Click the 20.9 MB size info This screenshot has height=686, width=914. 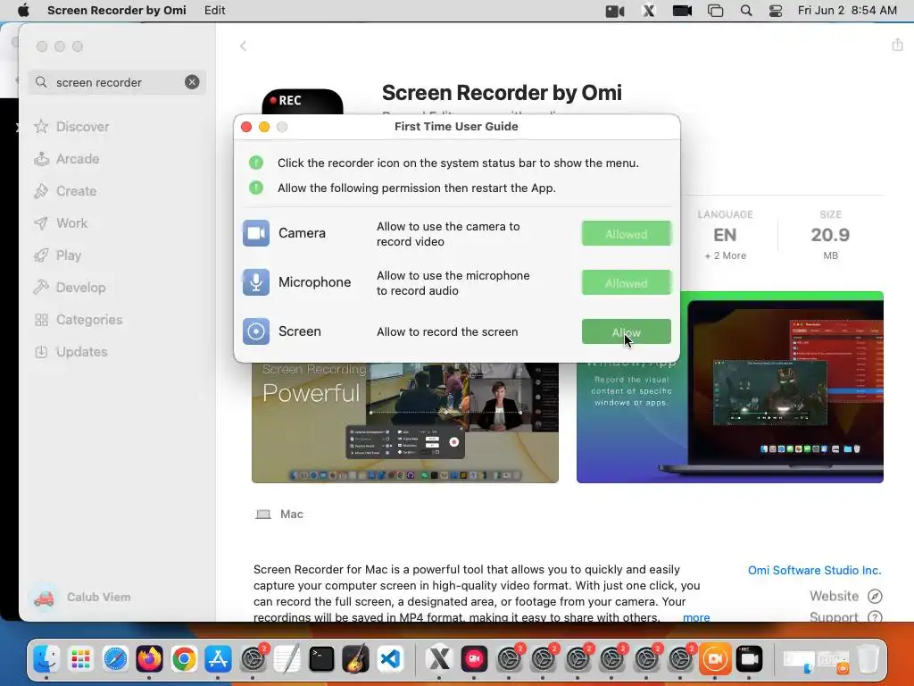(x=831, y=235)
